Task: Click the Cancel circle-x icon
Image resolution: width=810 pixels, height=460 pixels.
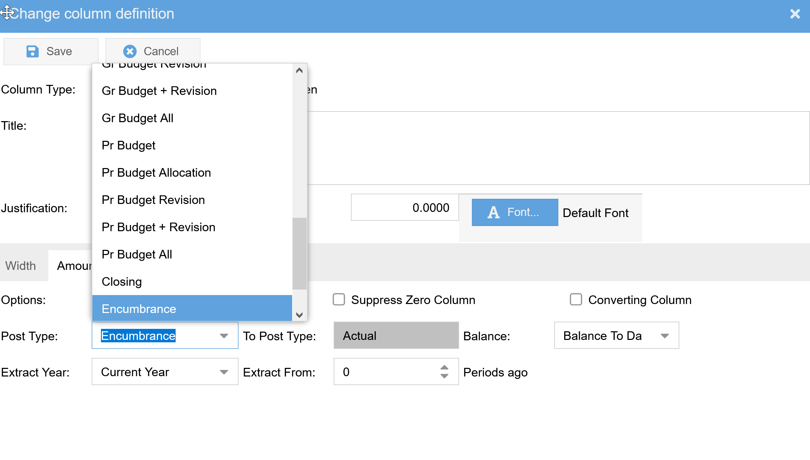Action: (130, 51)
